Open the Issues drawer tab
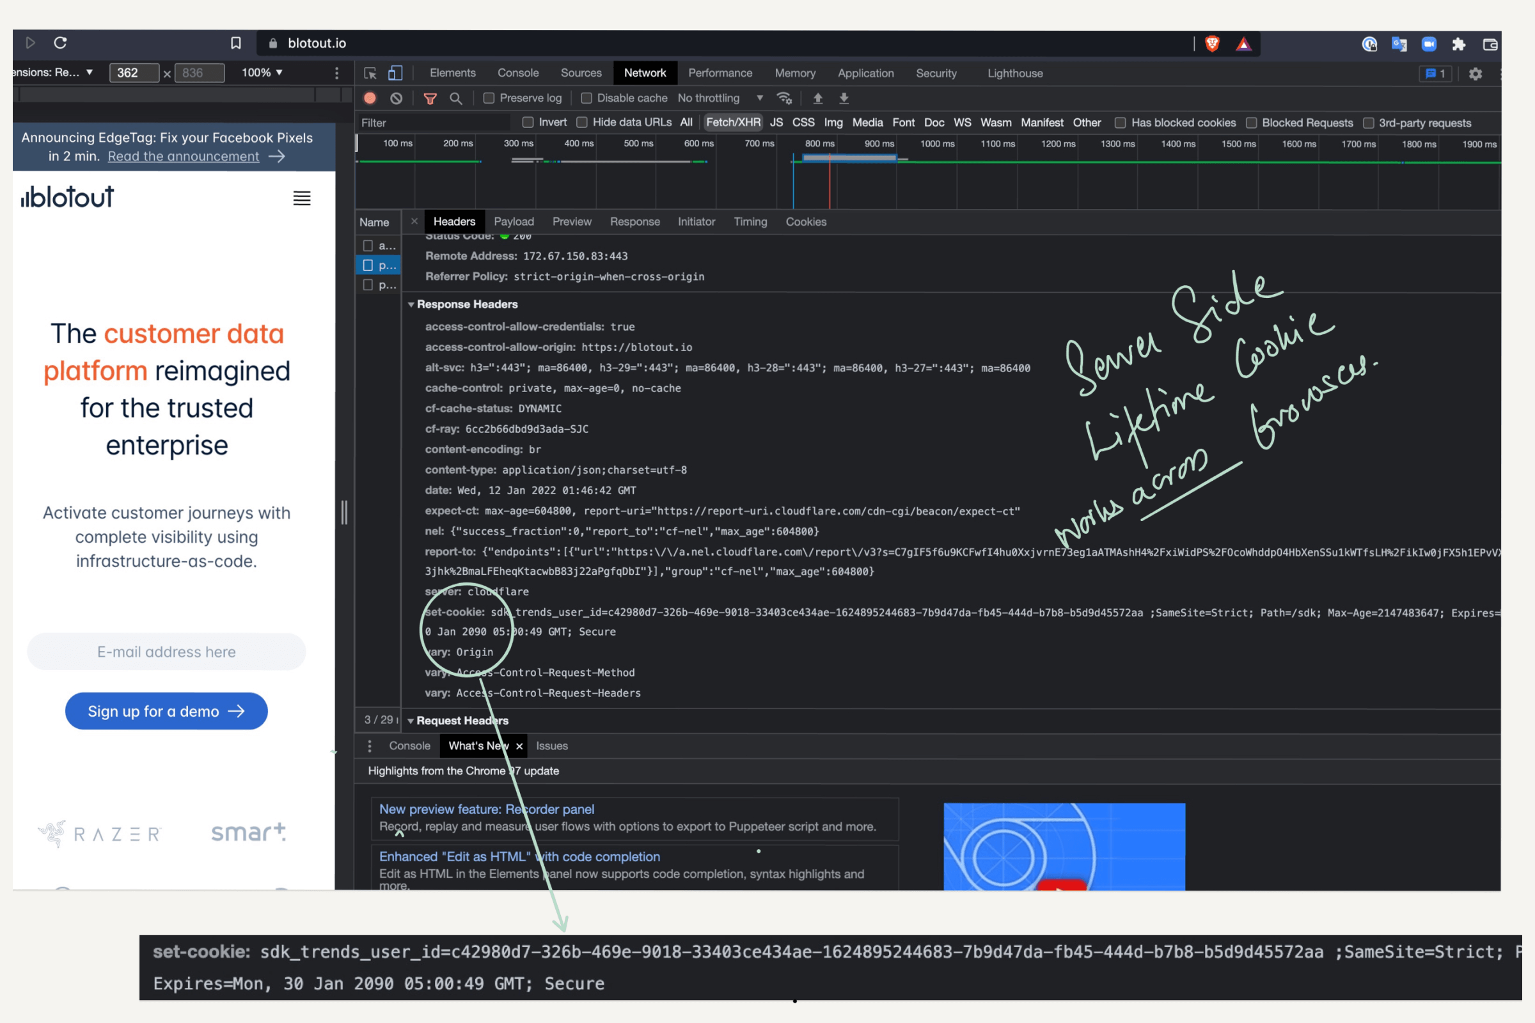The height and width of the screenshot is (1023, 1535). (551, 746)
